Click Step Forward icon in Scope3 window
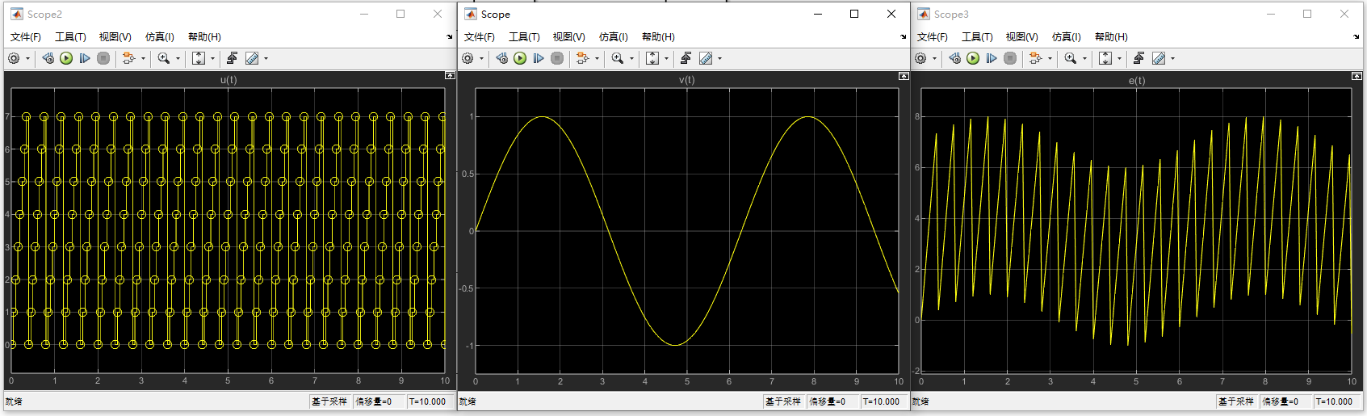Screen dimensions: 1367x416 [992, 58]
